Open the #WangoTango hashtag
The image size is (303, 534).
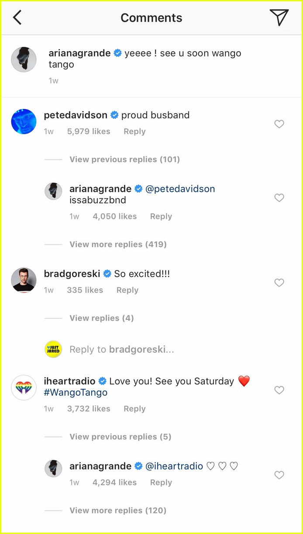tap(76, 392)
